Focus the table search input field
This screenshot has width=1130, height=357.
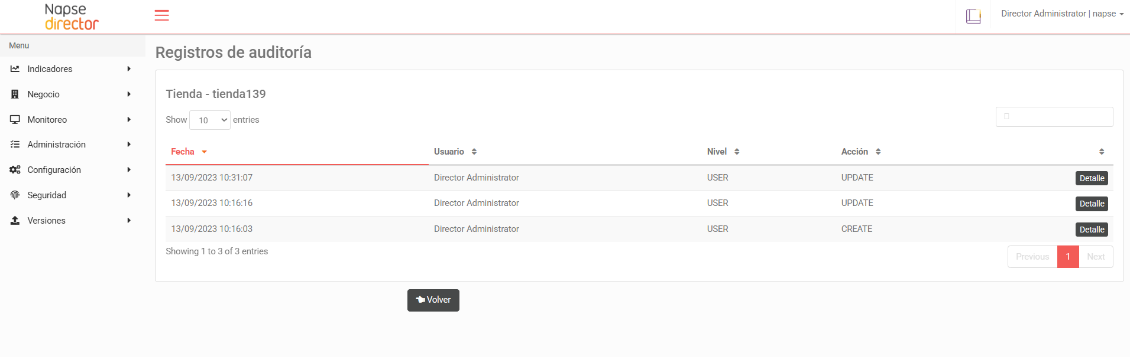[1054, 117]
